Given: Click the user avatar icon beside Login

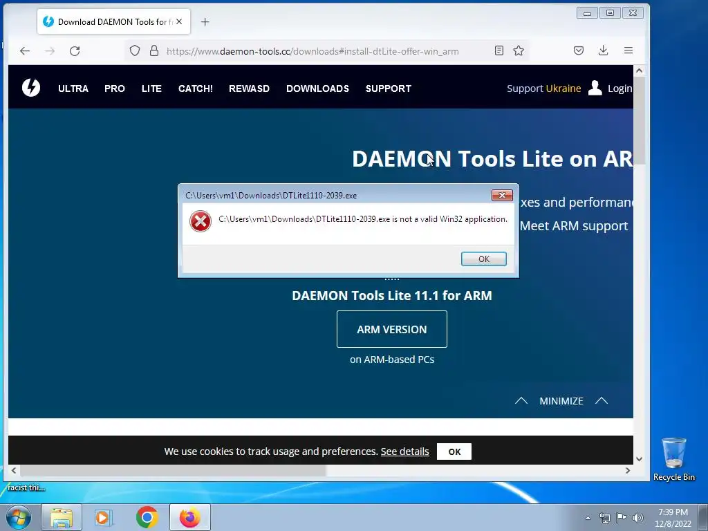Looking at the screenshot, I should pos(595,88).
